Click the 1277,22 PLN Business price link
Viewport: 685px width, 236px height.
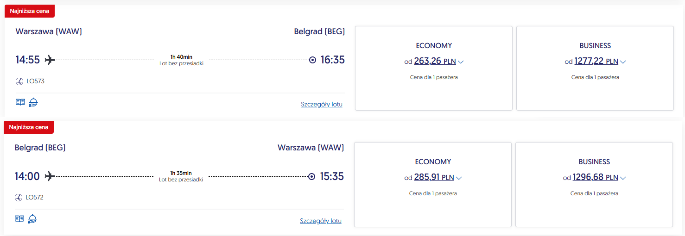coord(596,61)
